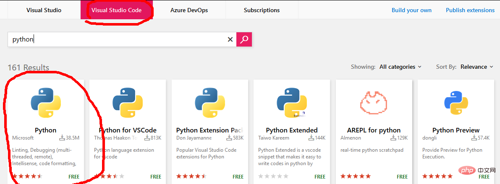Click the Python Extended logo
This screenshot has width=500, height=184.
click(x=292, y=103)
